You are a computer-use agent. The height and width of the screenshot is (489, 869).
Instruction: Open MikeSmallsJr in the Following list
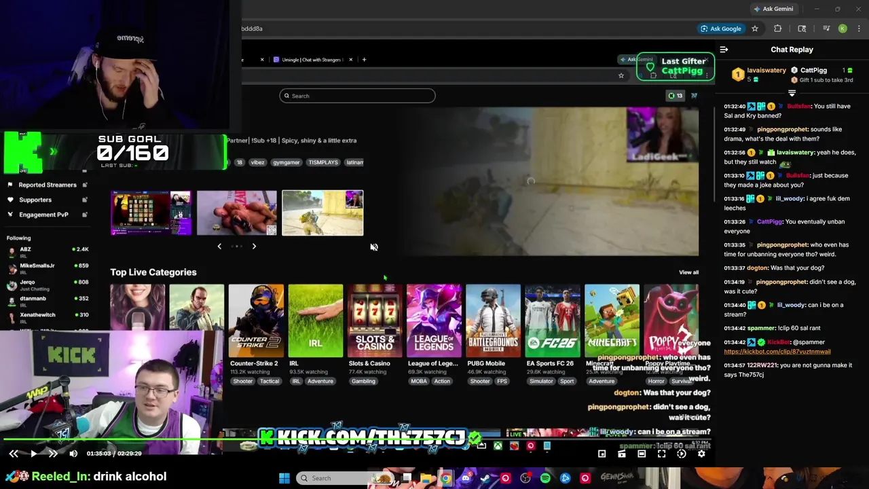(47, 268)
